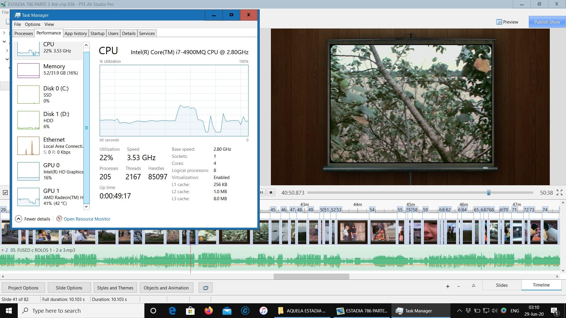The height and width of the screenshot is (318, 566).
Task: Switch to the App history tab
Action: [x=75, y=33]
